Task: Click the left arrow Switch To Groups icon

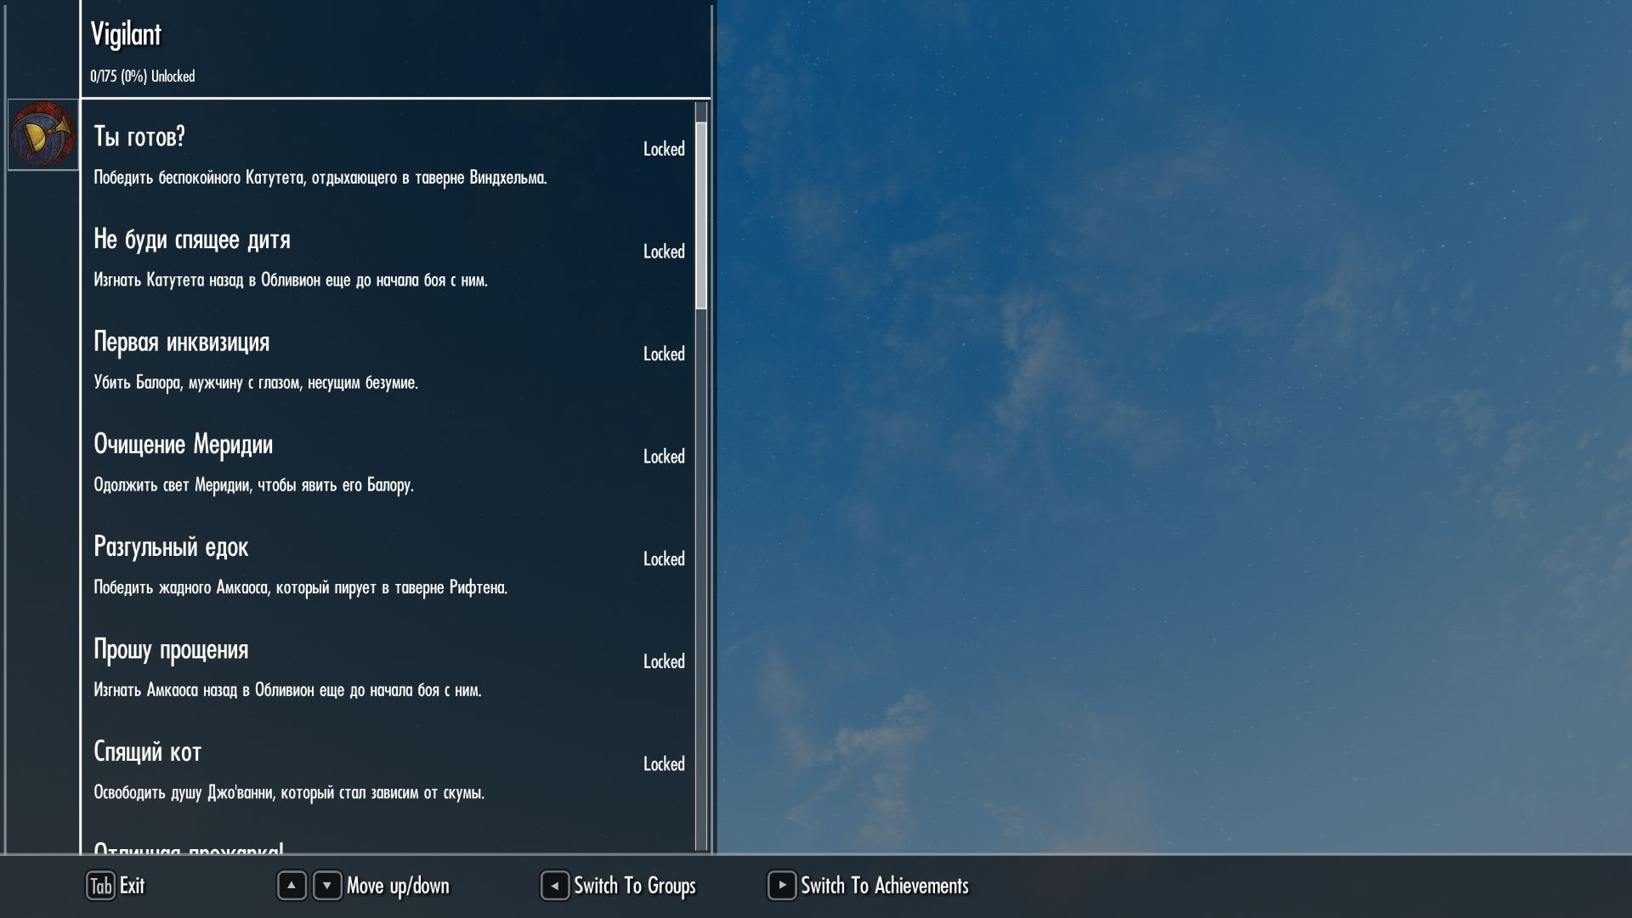Action: coord(555,886)
